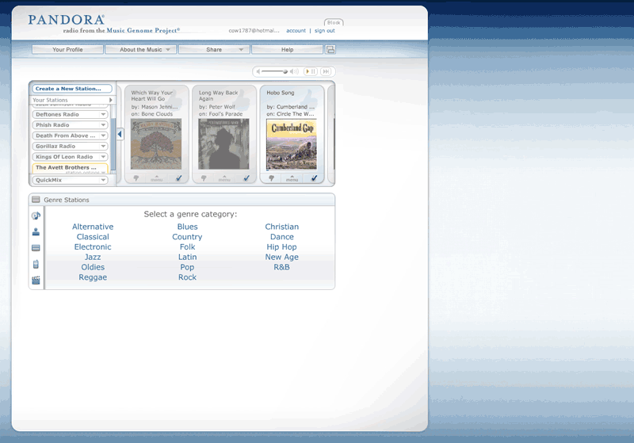Click the sign out link
Image resolution: width=634 pixels, height=443 pixels.
click(325, 31)
